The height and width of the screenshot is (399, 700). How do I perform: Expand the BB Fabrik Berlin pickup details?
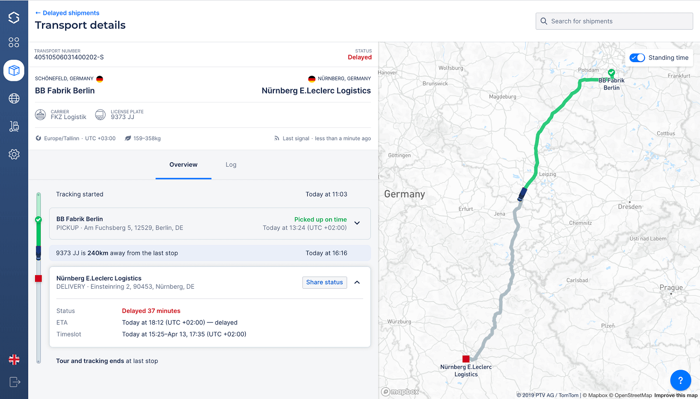(357, 223)
